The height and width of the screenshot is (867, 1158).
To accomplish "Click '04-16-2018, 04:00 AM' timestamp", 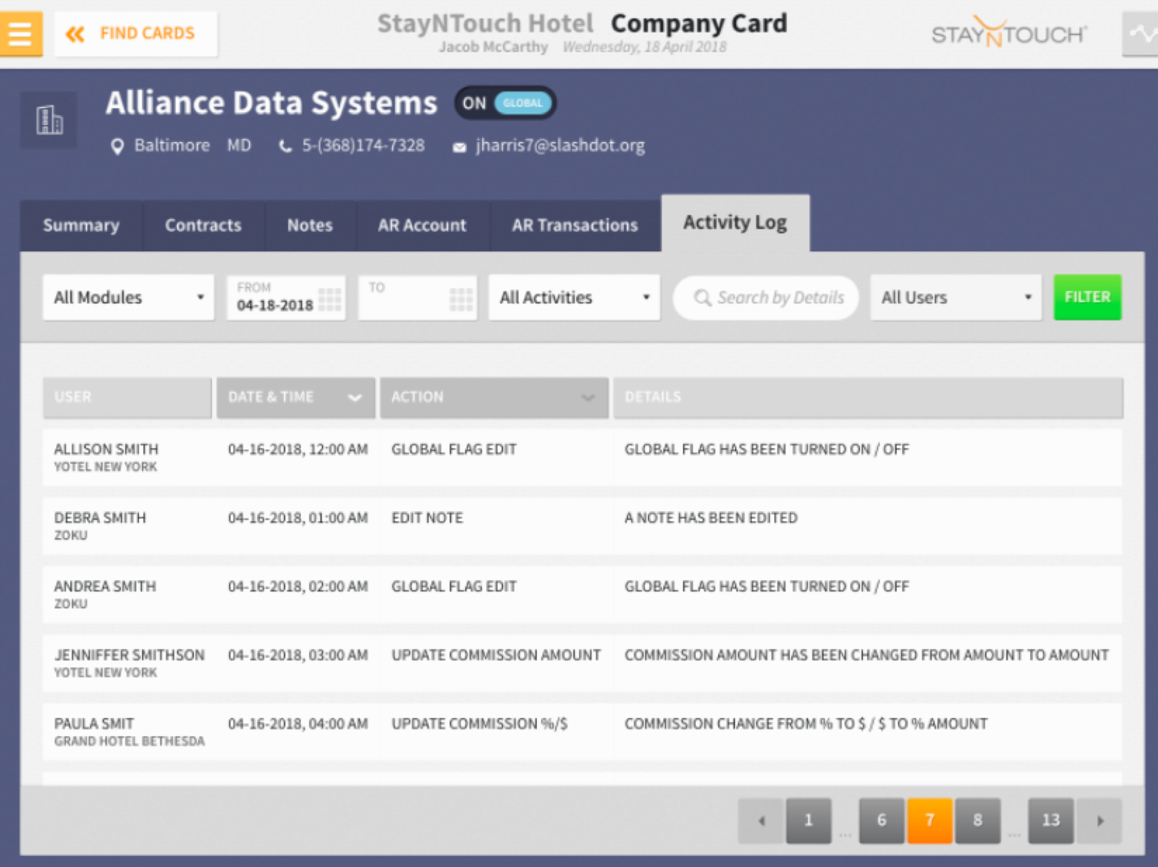I will click(298, 724).
